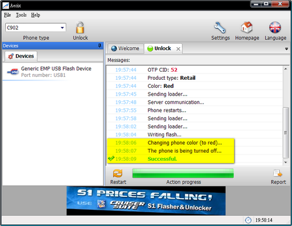
Task: Open Settings wrench icon
Action: pos(220,27)
